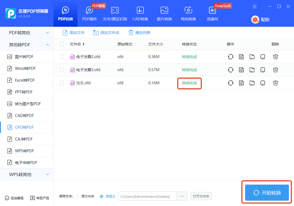
Task: Click reconvert icon for 电子发票2.ofd
Action: tap(230, 57)
